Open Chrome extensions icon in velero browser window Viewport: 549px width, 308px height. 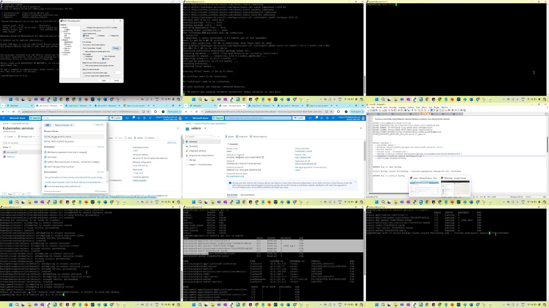[339, 112]
